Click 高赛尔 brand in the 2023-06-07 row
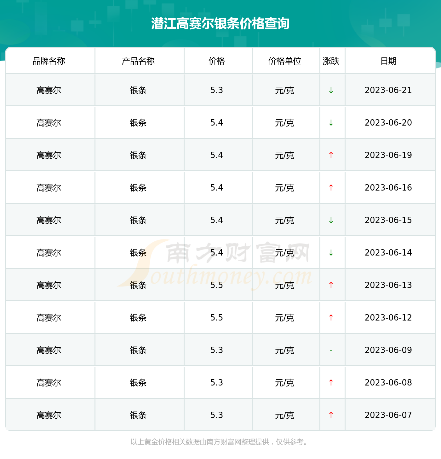Screen dimensions: 441x459 point(49,415)
